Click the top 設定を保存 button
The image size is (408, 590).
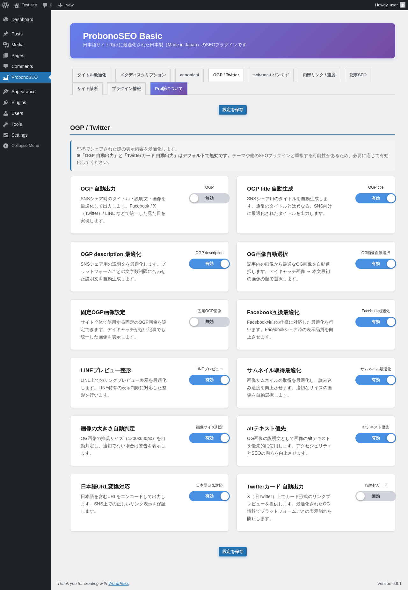coord(233,110)
